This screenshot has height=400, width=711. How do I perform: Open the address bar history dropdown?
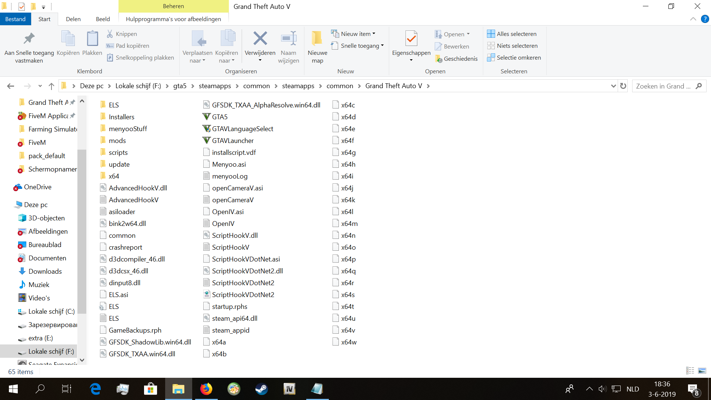(x=613, y=86)
